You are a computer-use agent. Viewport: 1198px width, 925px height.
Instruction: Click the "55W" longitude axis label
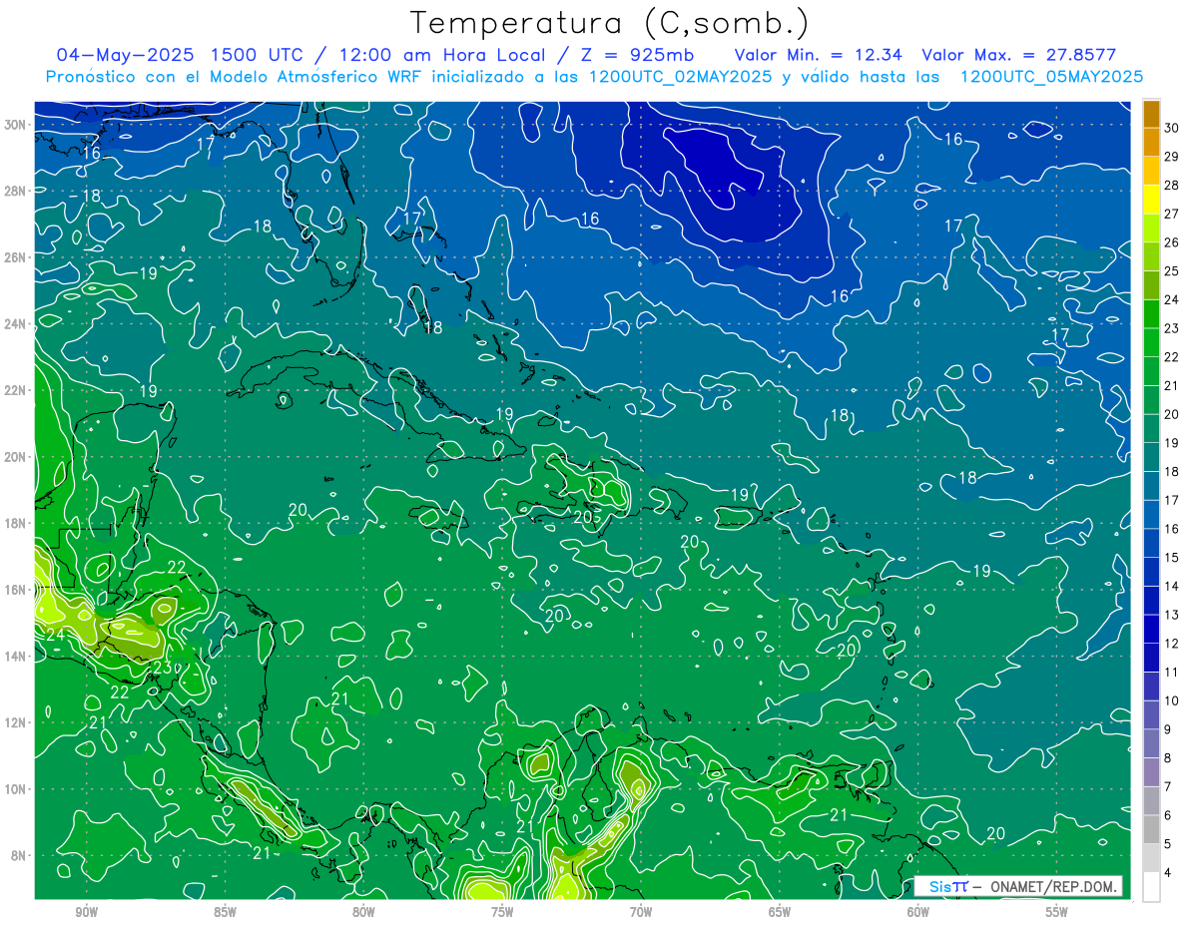[x=1057, y=911]
